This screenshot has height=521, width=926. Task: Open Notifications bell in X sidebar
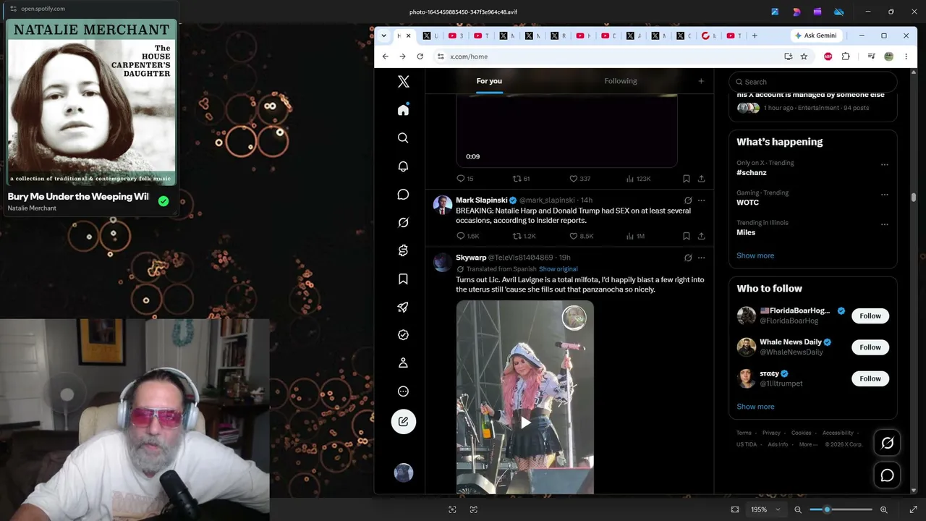point(404,166)
